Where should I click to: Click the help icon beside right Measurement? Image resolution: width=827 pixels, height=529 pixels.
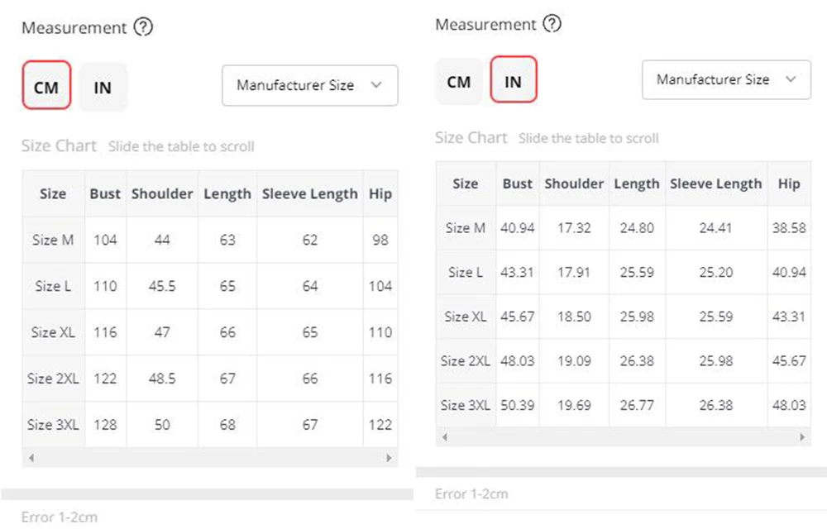click(x=552, y=24)
